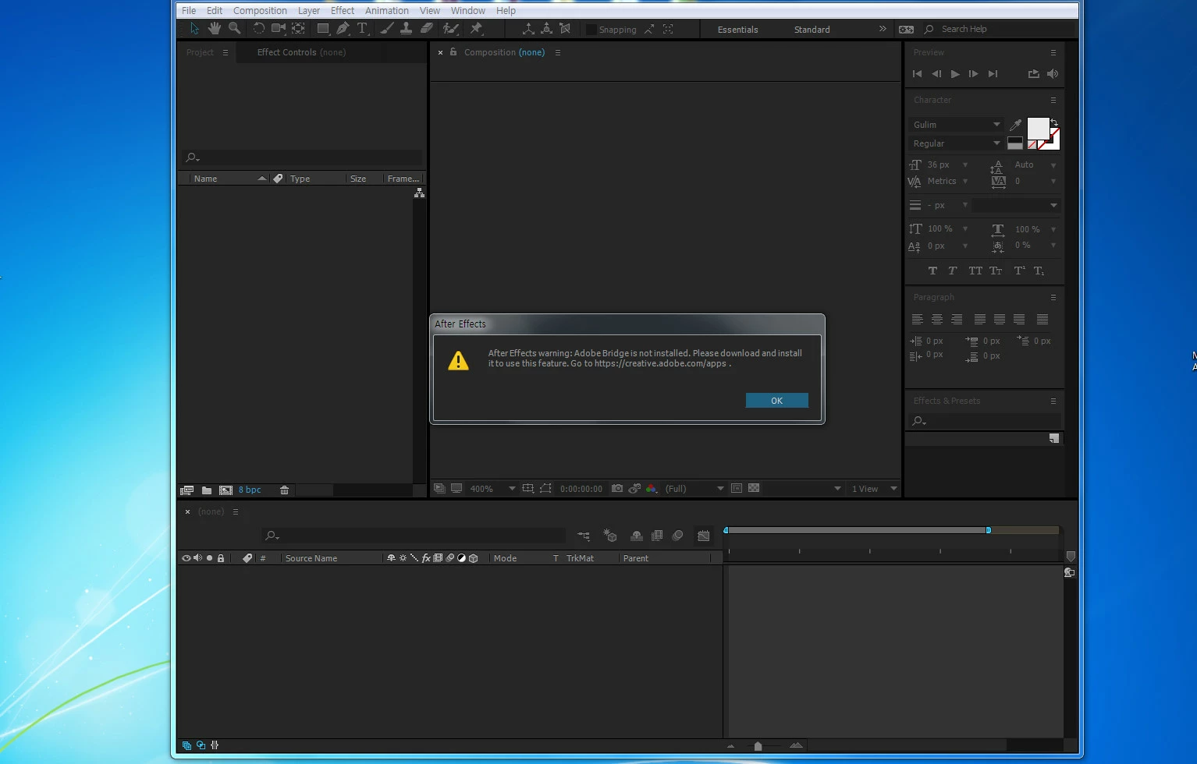Delete selected project items trash icon
1197x764 pixels.
pos(284,490)
